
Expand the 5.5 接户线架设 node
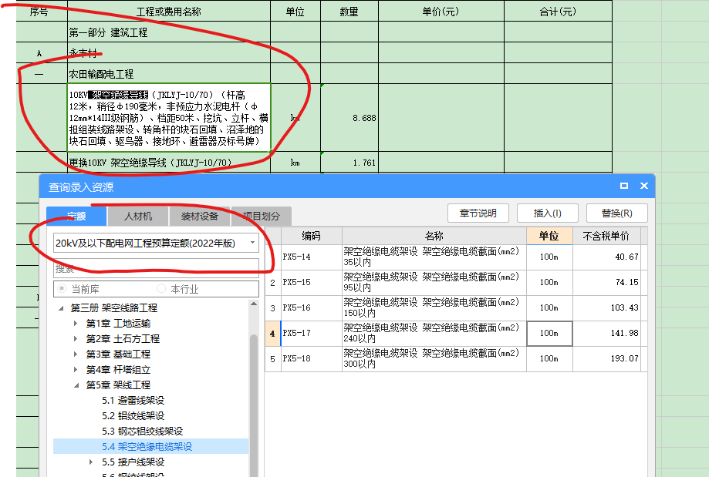pos(91,462)
